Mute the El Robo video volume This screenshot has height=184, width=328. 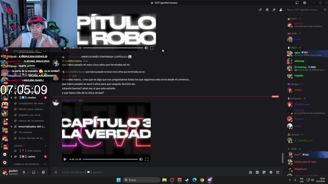pyautogui.click(x=146, y=48)
